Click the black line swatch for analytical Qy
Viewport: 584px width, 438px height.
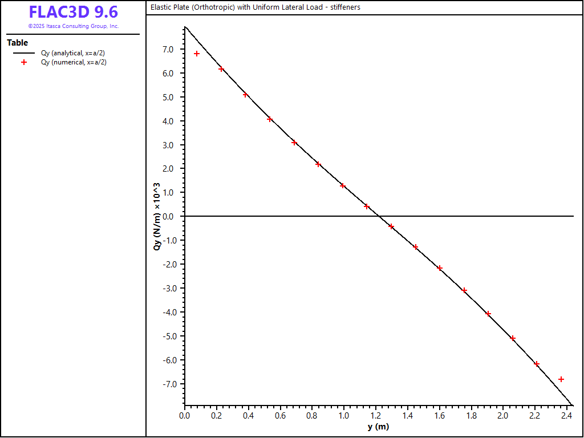(24, 53)
